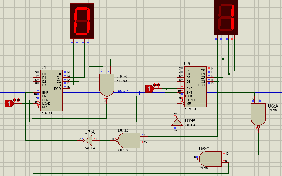
Task: Click input pin 12 of U6:D
Action: coord(144,144)
